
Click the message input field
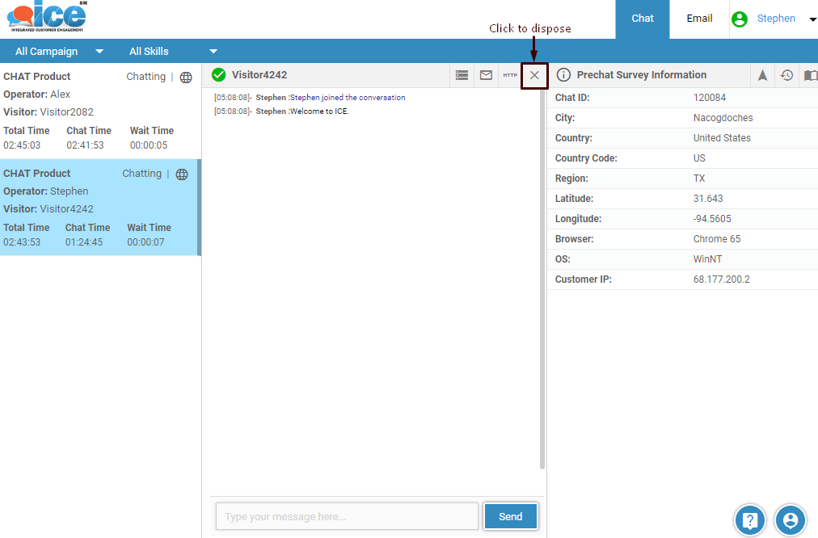coord(347,516)
